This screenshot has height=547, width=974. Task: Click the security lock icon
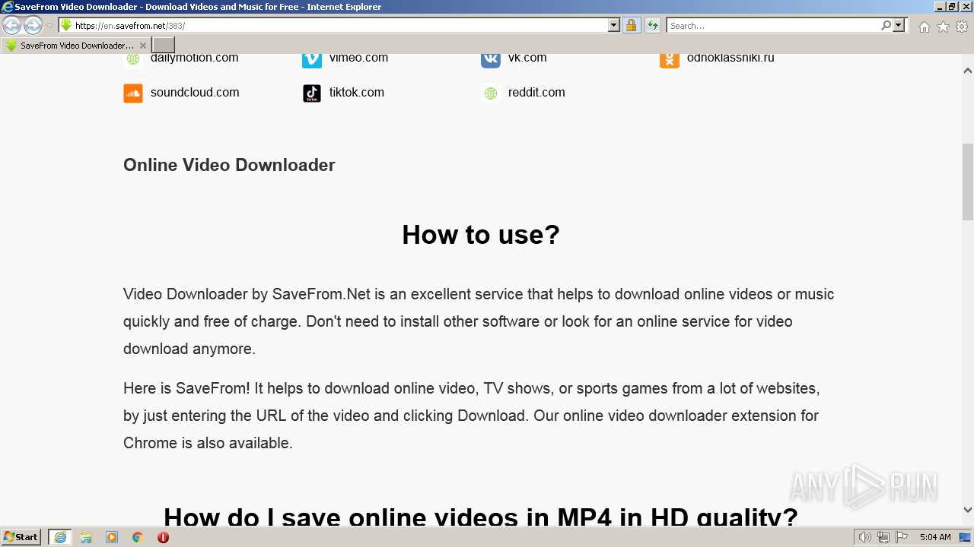click(631, 26)
